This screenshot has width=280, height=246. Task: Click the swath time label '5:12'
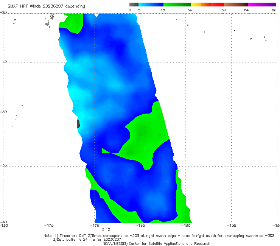coord(106,230)
